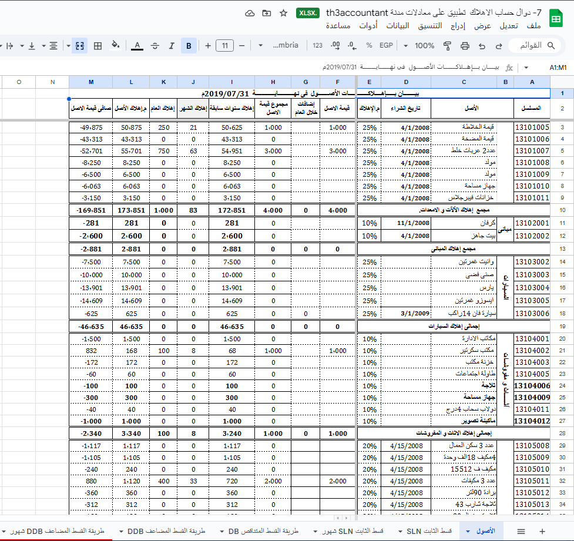Open the name box dropdown arrow
Image resolution: width=574 pixels, height=541 pixels.
[526, 68]
